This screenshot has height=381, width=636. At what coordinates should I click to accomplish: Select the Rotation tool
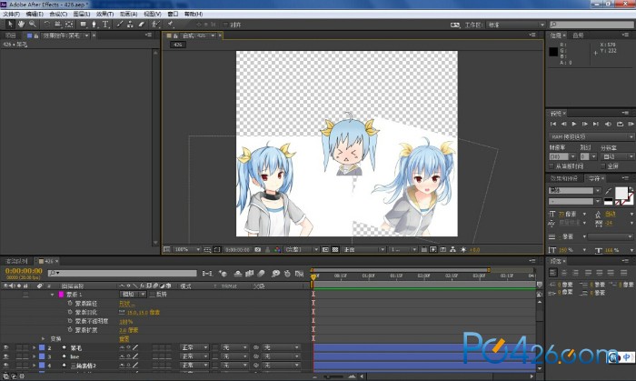tap(46, 25)
